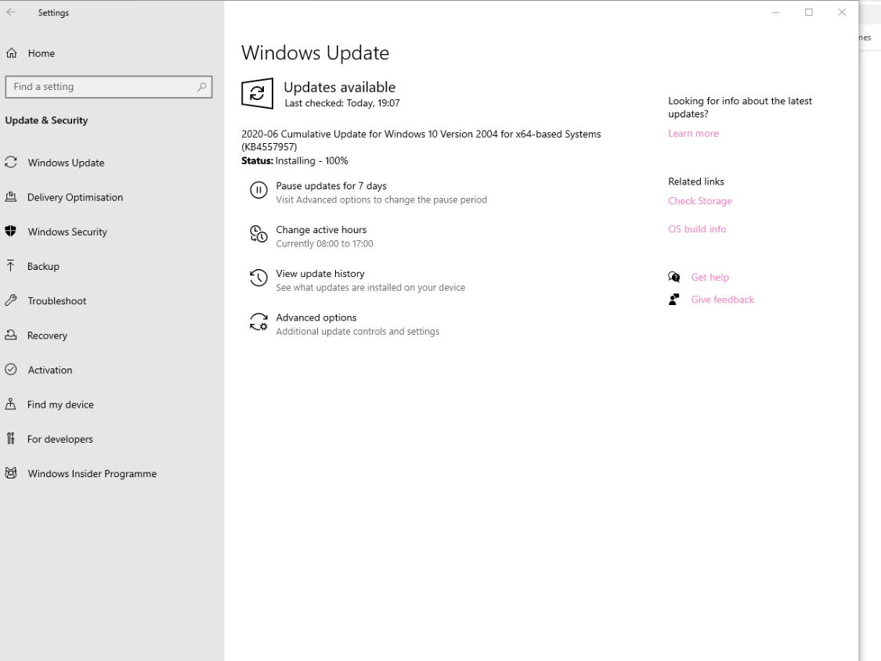Open the Activation section
This screenshot has width=881, height=661.
[x=50, y=370]
